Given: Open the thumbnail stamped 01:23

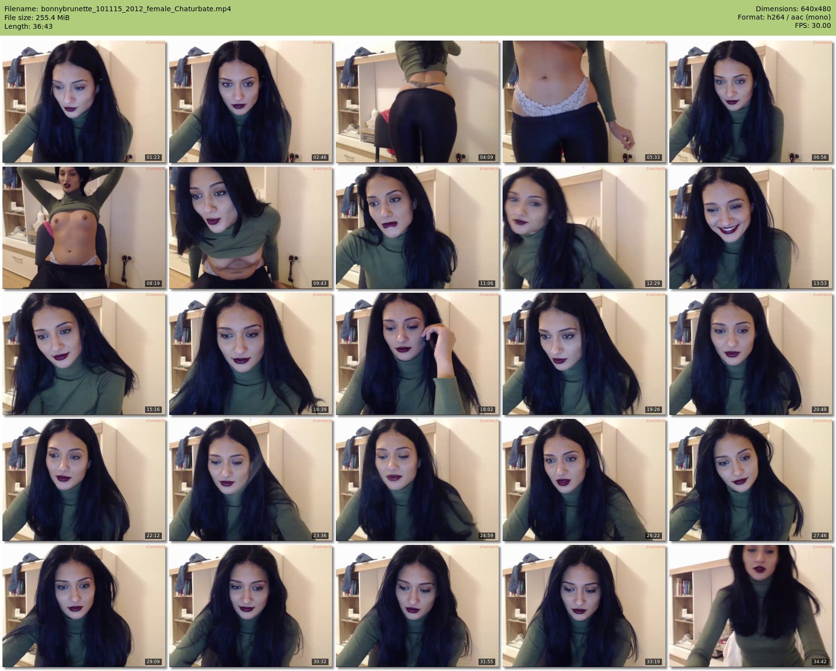Looking at the screenshot, I should click(84, 102).
